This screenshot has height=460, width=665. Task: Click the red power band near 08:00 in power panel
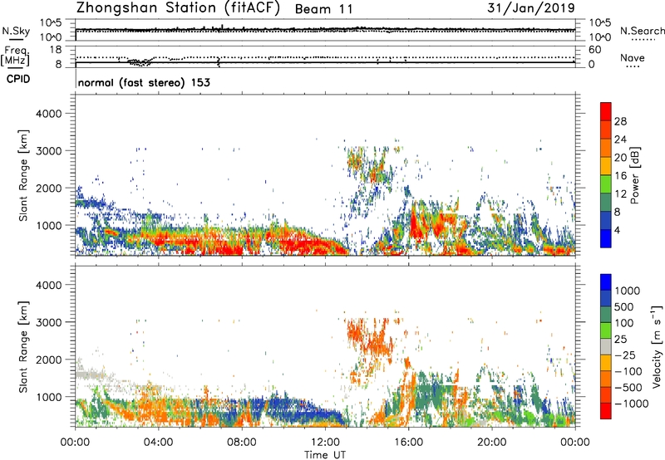(229, 249)
